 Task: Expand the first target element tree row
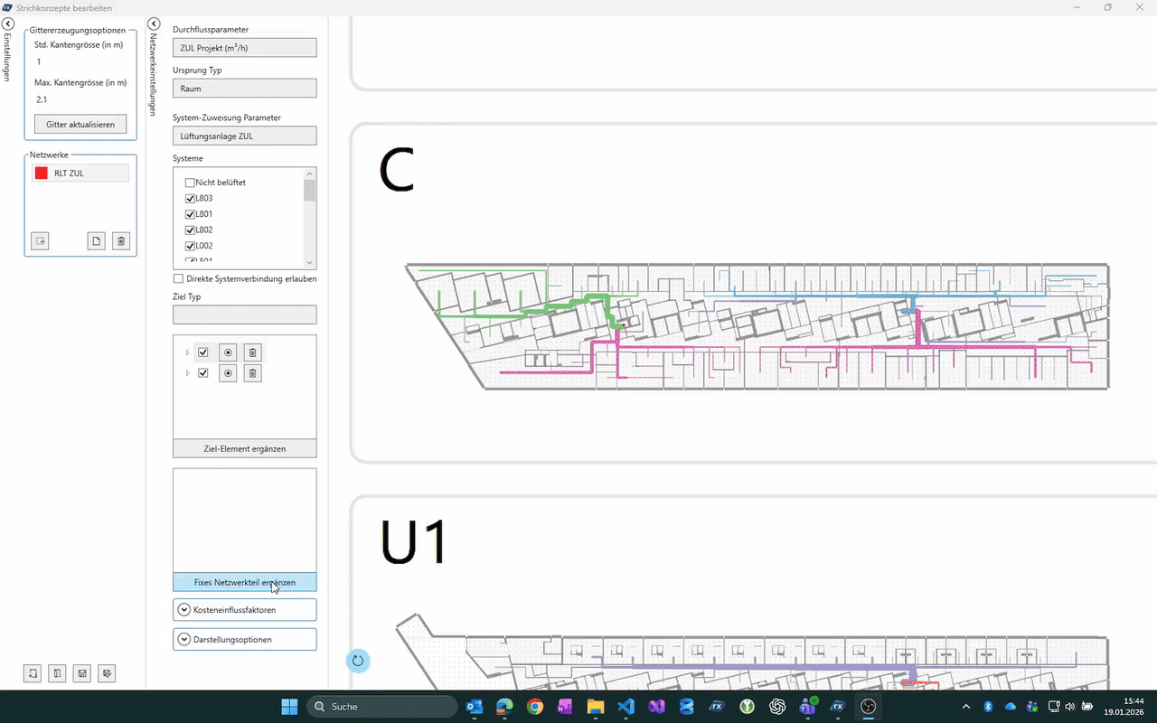click(x=188, y=352)
